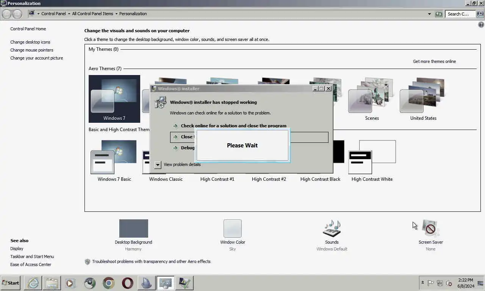The image size is (485, 291).
Task: Open Windows Media Player from taskbar
Action: tap(70, 283)
